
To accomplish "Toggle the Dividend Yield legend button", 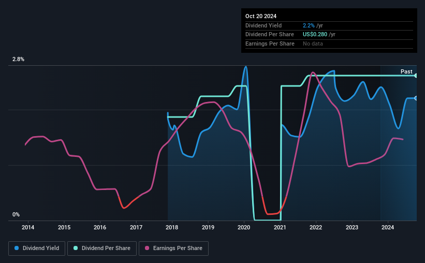I will (x=37, y=249).
